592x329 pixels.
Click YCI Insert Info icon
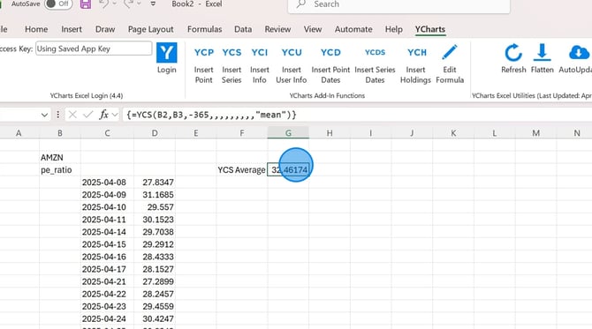(260, 52)
